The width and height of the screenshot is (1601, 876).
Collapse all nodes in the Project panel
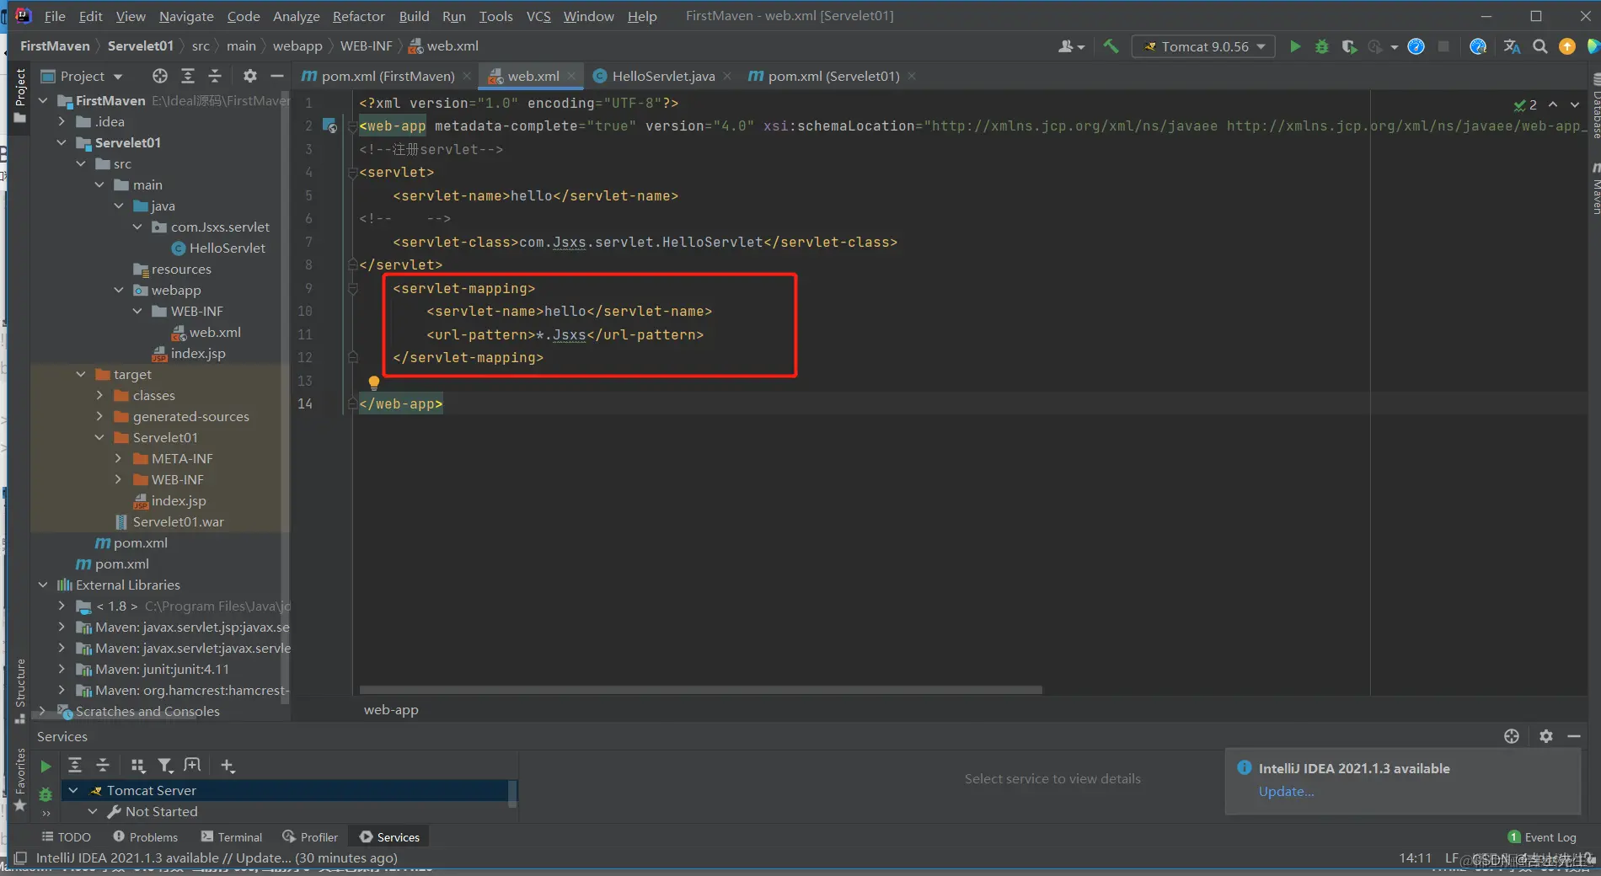pyautogui.click(x=215, y=76)
